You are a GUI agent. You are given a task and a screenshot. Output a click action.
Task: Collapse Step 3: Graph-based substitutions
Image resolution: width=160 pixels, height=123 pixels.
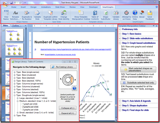[120, 43]
